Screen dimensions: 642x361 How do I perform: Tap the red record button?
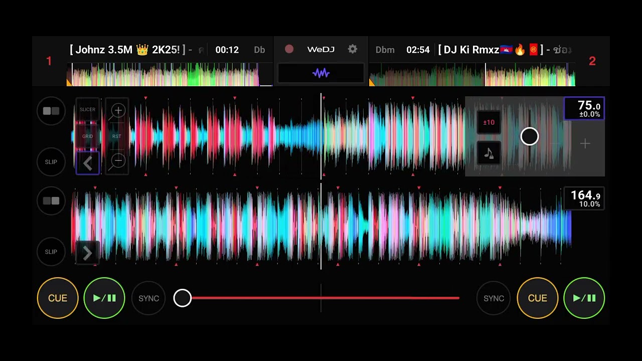click(x=289, y=49)
